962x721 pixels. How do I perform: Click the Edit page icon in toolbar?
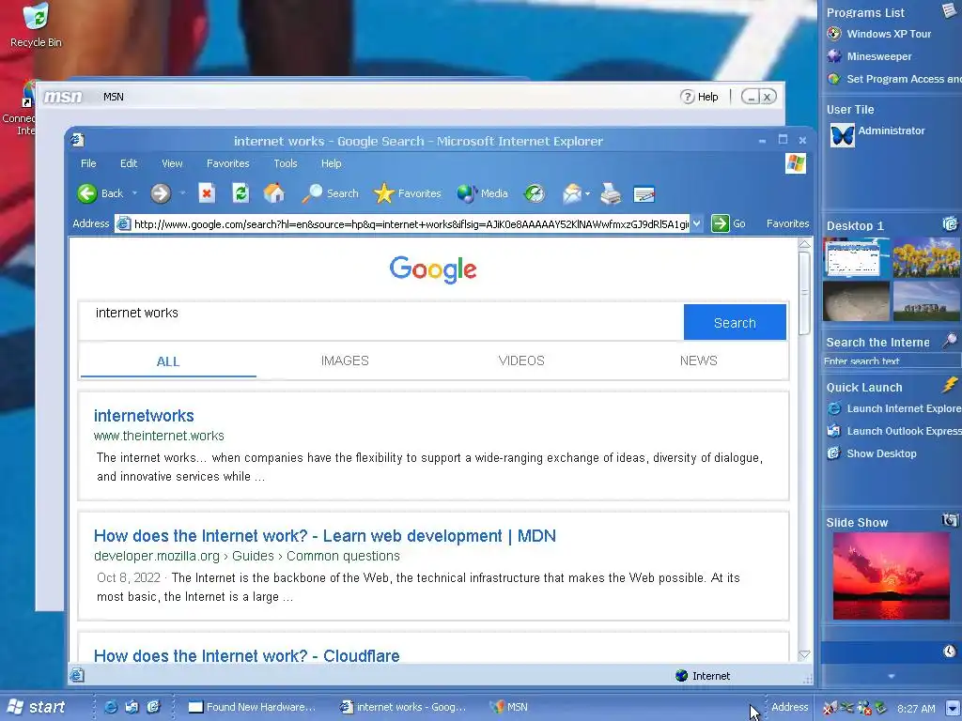[x=644, y=194]
